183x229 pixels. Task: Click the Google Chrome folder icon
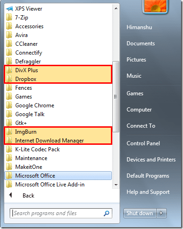(x=9, y=105)
